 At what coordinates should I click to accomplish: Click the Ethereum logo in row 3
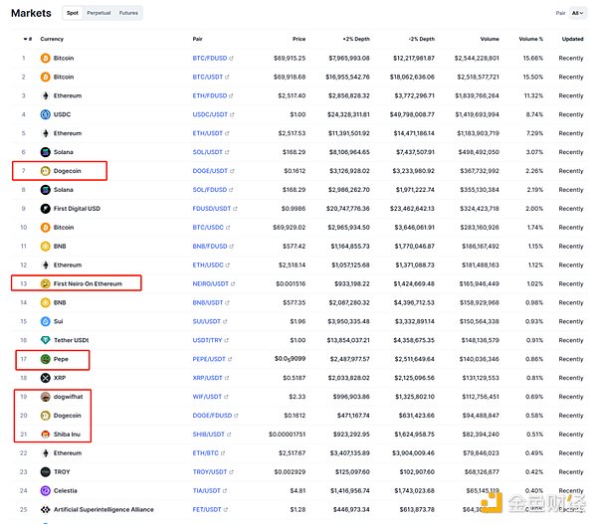45,95
